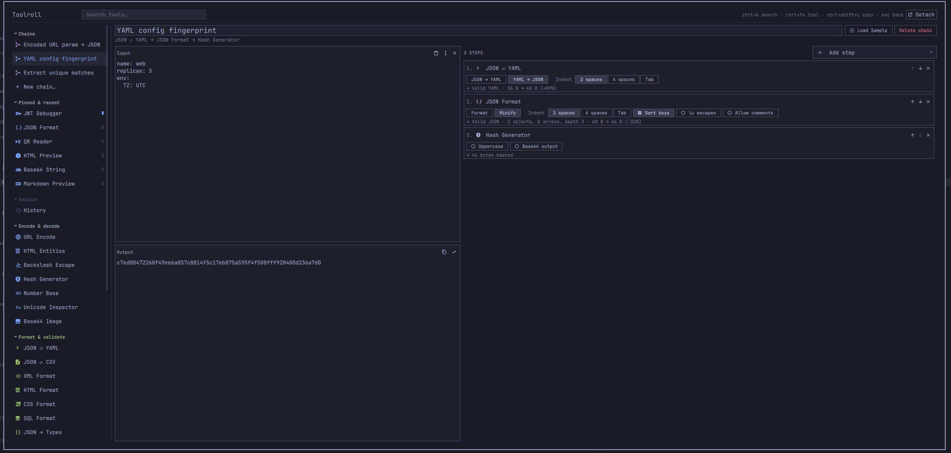The width and height of the screenshot is (951, 453).
Task: Collapse the Session section
Action: pyautogui.click(x=26, y=200)
